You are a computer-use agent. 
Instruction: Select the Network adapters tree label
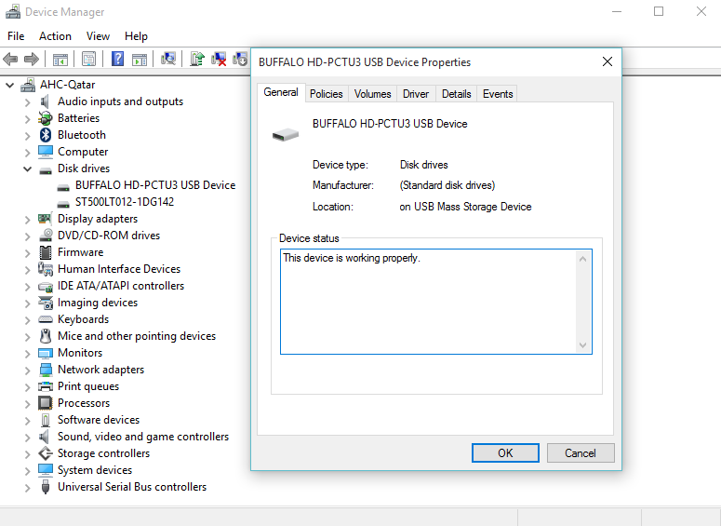(x=100, y=370)
